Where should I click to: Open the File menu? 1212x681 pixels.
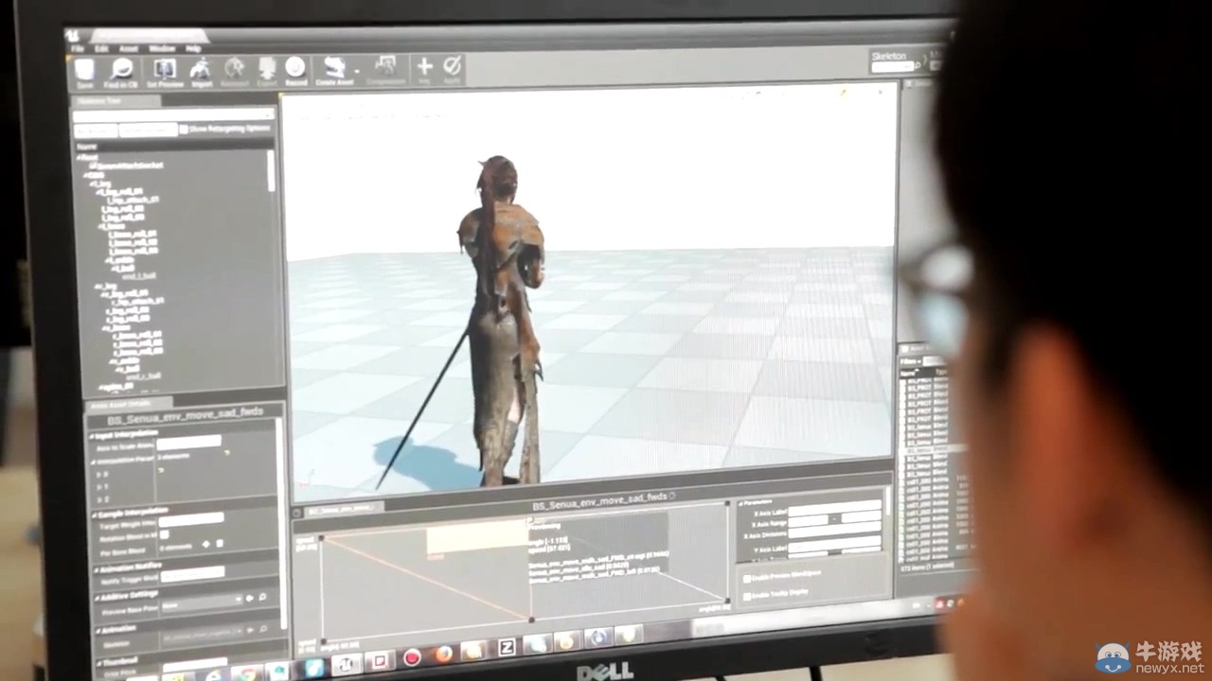(77, 48)
